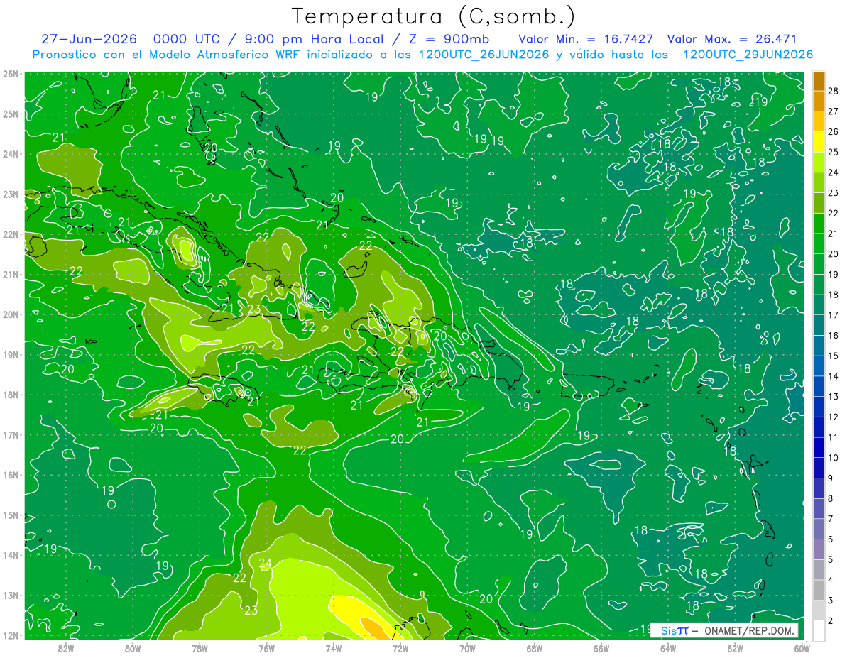This screenshot has height=658, width=852.
Task: Click the "Valor Min. = 16.7427" text
Action: point(586,39)
